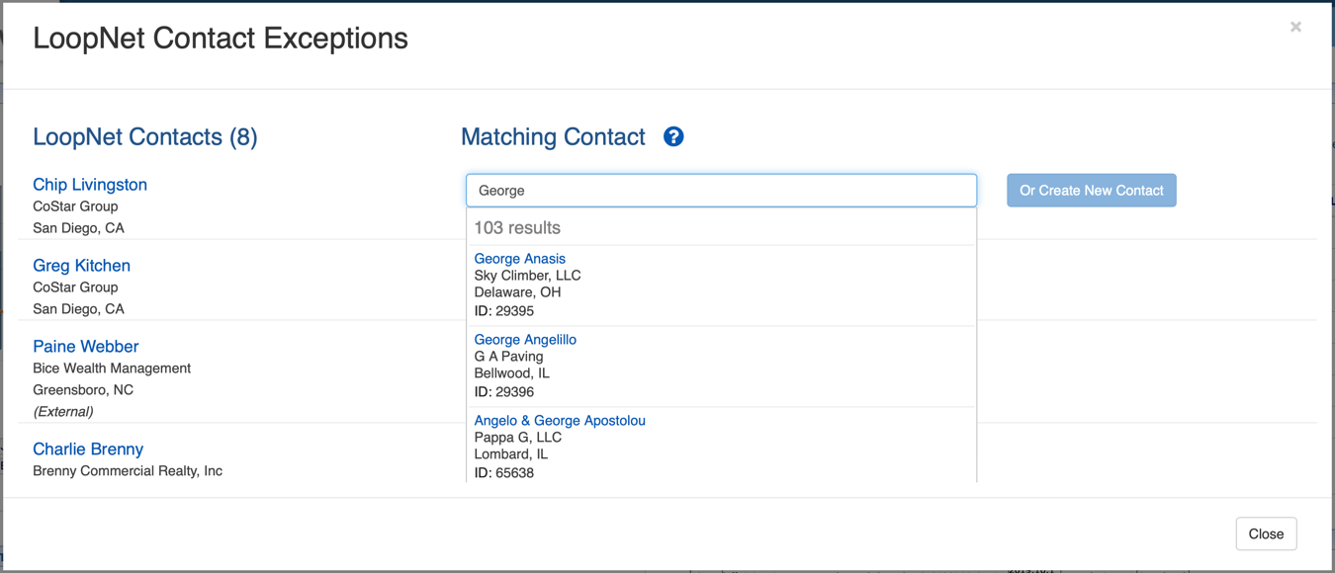Select Greg Kitchen in LoopNet Contacts

coord(81,266)
